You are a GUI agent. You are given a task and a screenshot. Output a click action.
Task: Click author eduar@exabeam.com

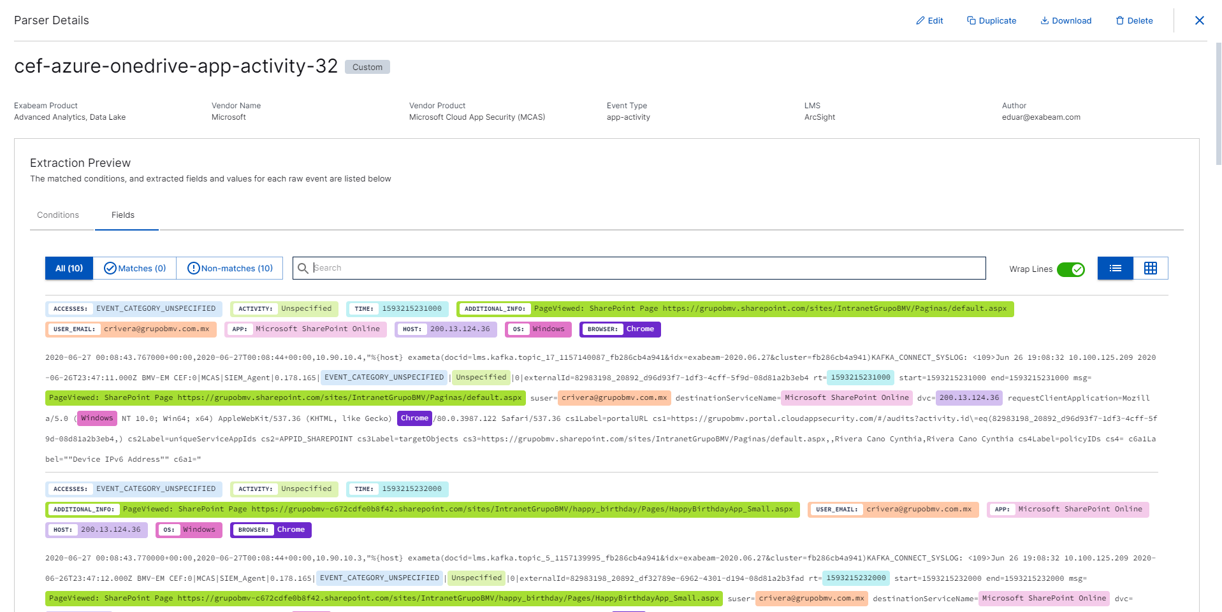[1041, 117]
